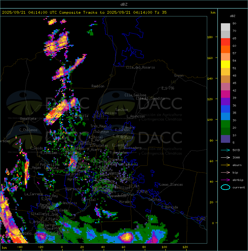Select the salmon 54-57 dBZ swatch
Screen dimensions: 248x251
(225, 57)
